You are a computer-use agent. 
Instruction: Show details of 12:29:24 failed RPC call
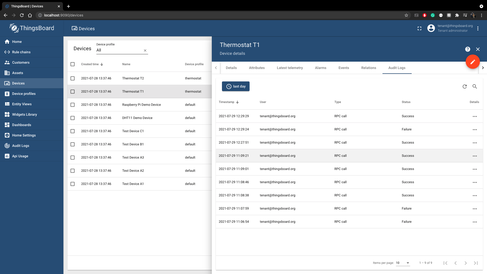coord(475,130)
